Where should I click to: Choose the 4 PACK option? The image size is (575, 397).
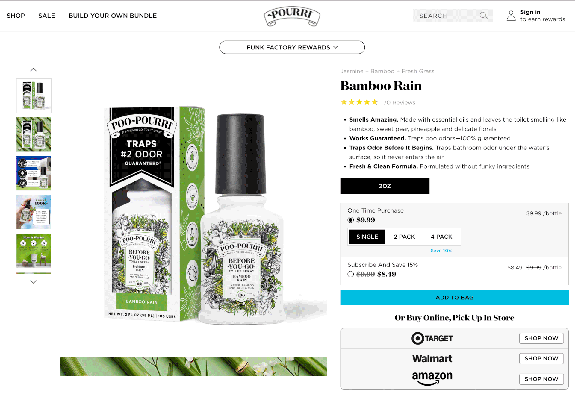click(441, 237)
